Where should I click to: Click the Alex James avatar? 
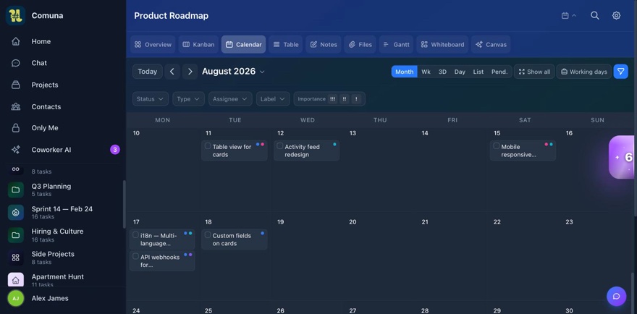tap(15, 298)
